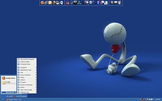The height and width of the screenshot is (101, 162).
Task: Open the Recycle Bin in the dock
Action: [x=119, y=3]
